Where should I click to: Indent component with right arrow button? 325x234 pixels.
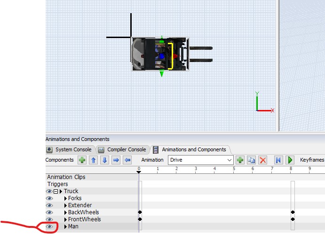point(116,160)
